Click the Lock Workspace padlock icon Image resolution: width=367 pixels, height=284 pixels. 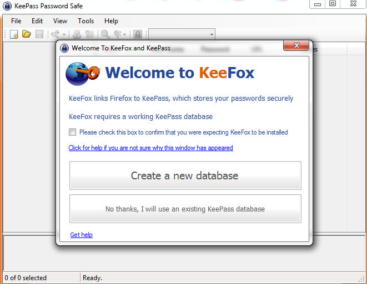pyautogui.click(x=138, y=34)
